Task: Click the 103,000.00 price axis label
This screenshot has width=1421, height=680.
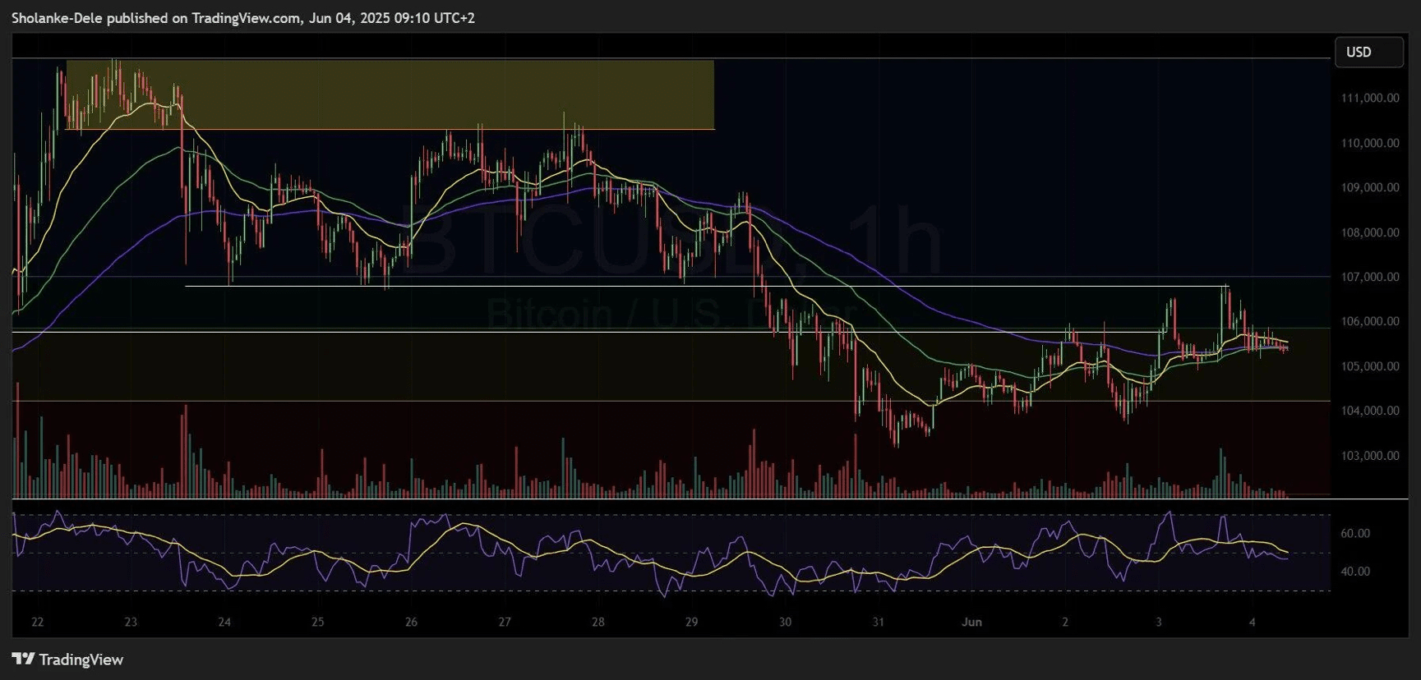Action: [x=1369, y=455]
